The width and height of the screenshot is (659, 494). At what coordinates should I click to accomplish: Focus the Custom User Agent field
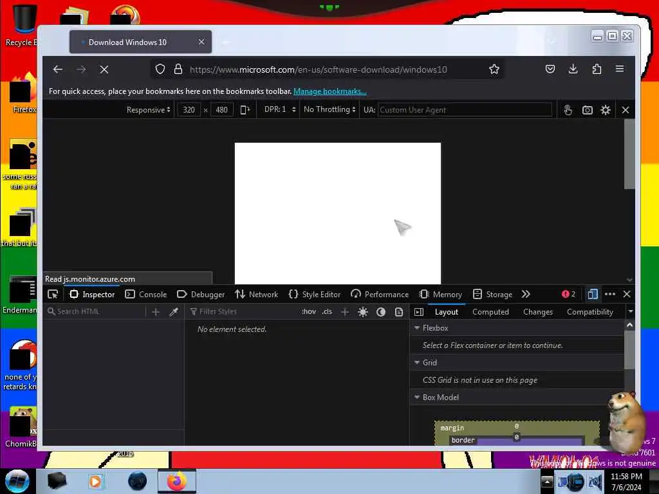click(465, 109)
